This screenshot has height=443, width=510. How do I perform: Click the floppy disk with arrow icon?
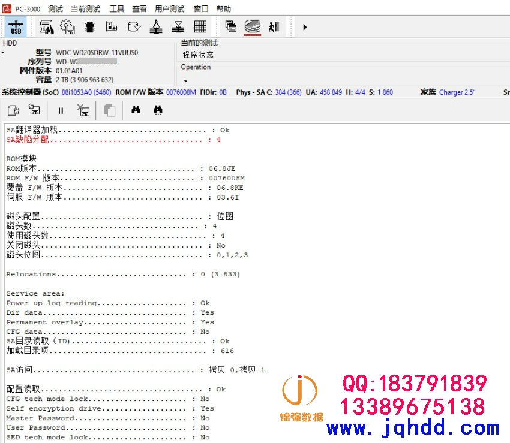click(34, 110)
